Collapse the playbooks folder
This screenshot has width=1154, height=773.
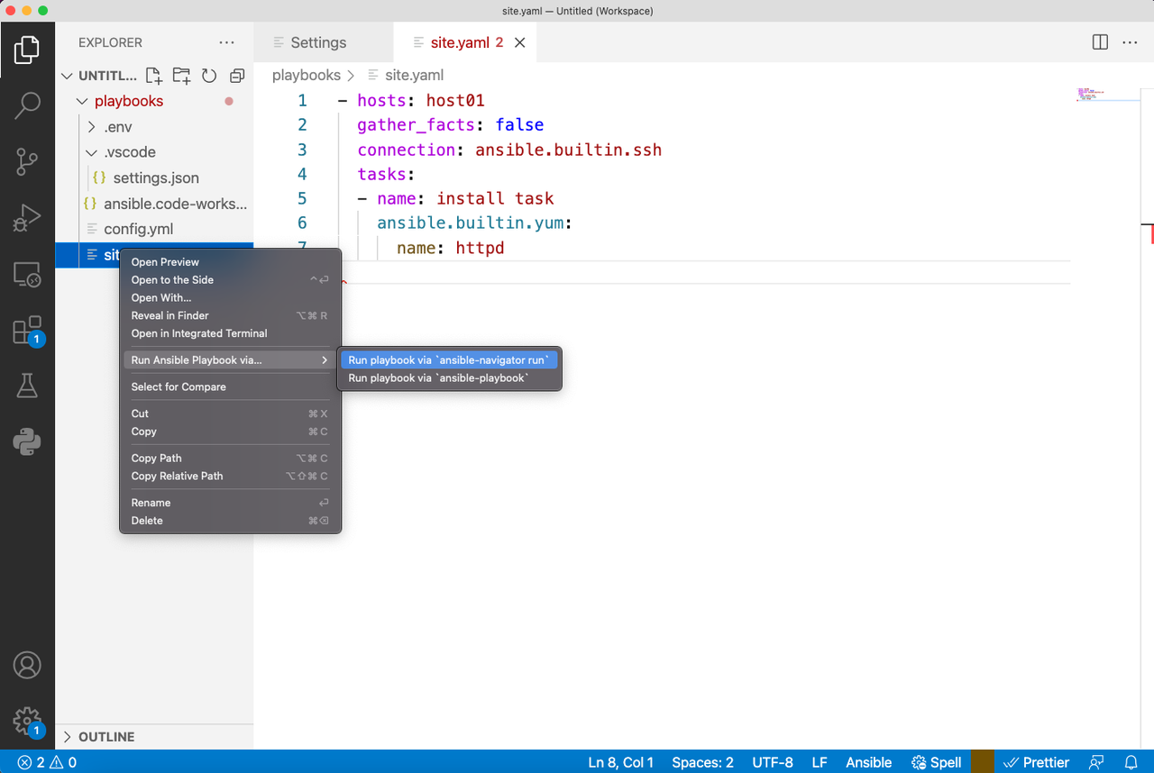tap(82, 101)
